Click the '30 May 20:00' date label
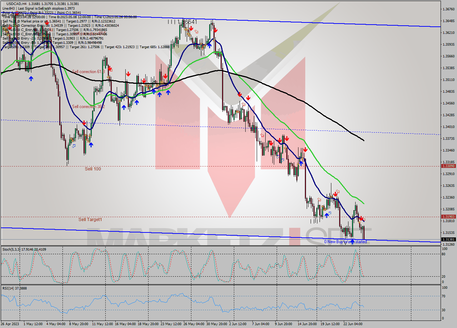Viewport: 457px width, 328px height. 217,324
